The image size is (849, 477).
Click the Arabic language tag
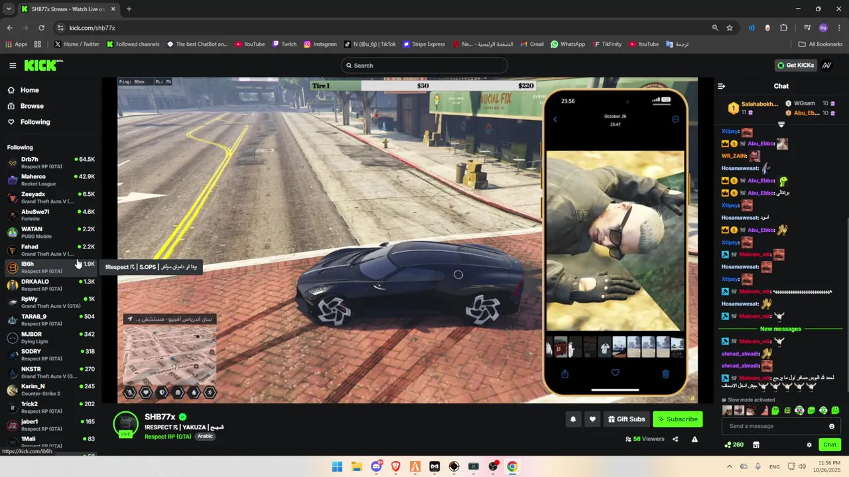(205, 436)
